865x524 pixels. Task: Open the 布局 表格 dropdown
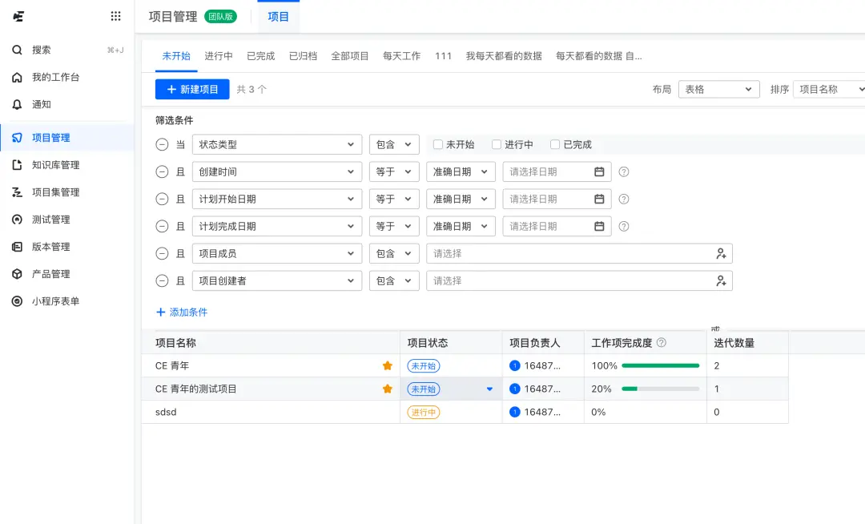718,90
